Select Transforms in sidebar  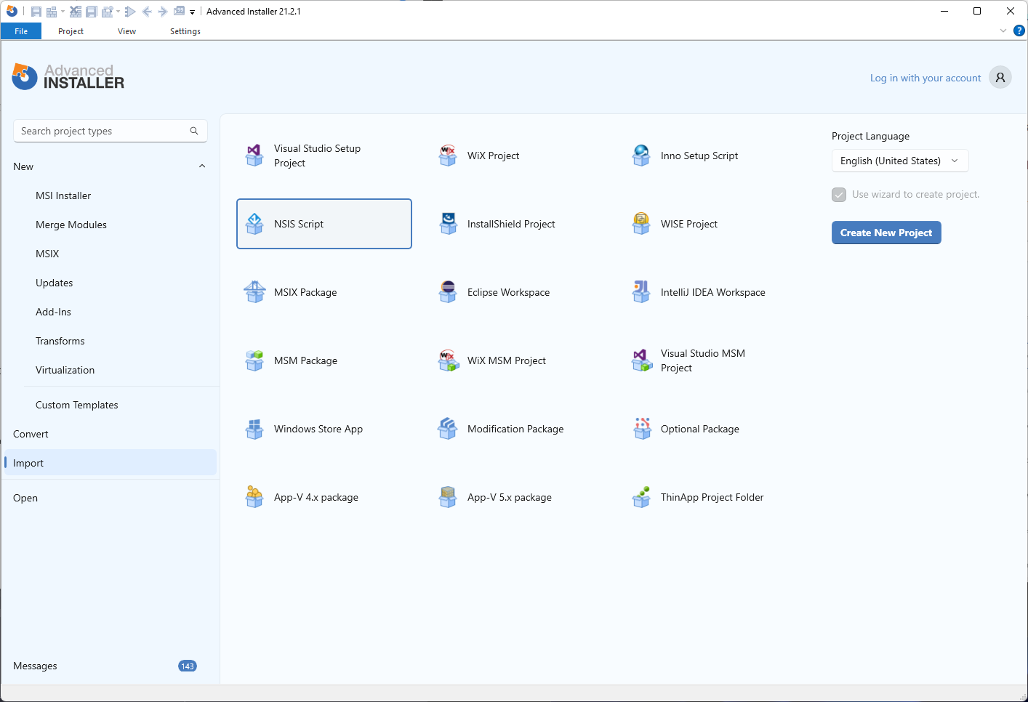pyautogui.click(x=60, y=341)
